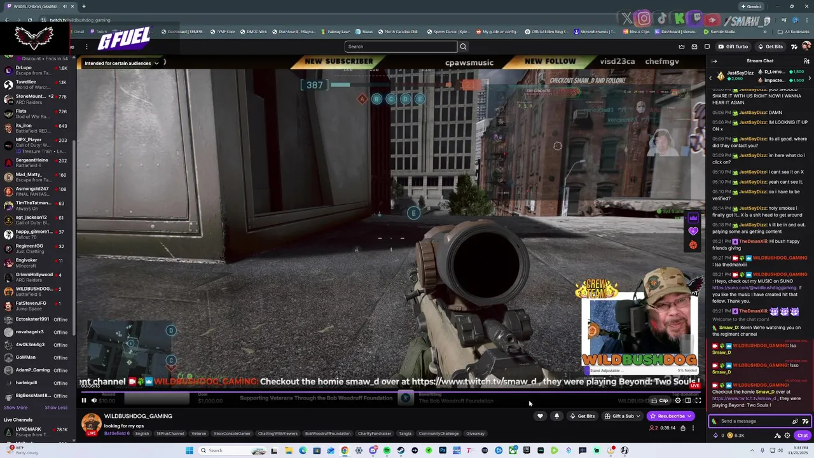Viewport: 814px width, 458px height.
Task: Open chat settings gear icon
Action: 787,436
